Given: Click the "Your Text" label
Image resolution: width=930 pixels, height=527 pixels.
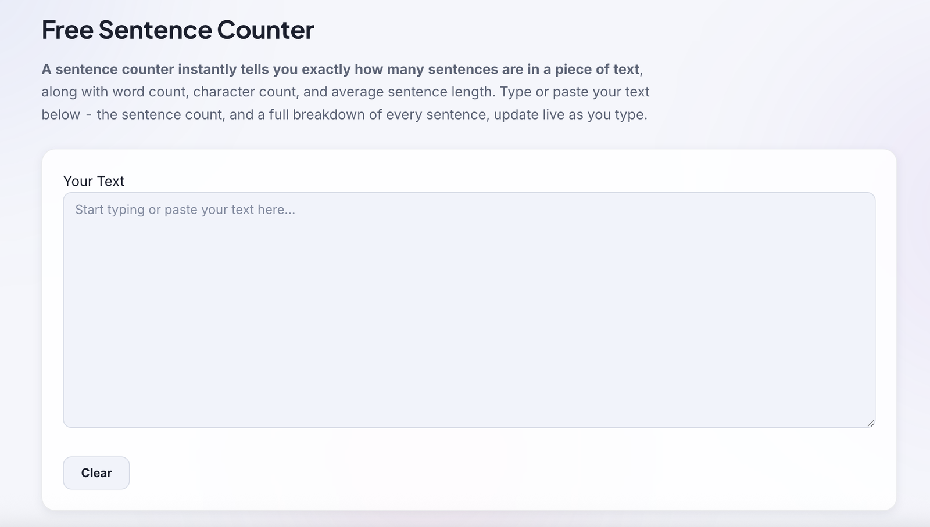Looking at the screenshot, I should [94, 181].
